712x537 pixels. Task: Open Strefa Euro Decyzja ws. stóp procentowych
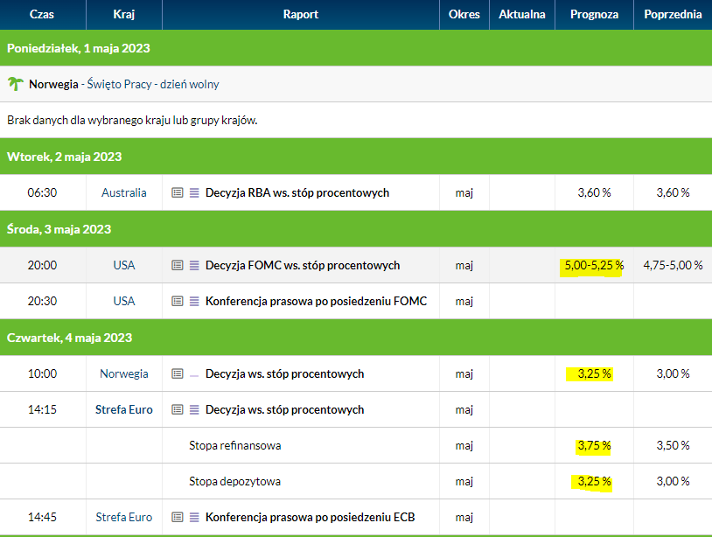(284, 409)
